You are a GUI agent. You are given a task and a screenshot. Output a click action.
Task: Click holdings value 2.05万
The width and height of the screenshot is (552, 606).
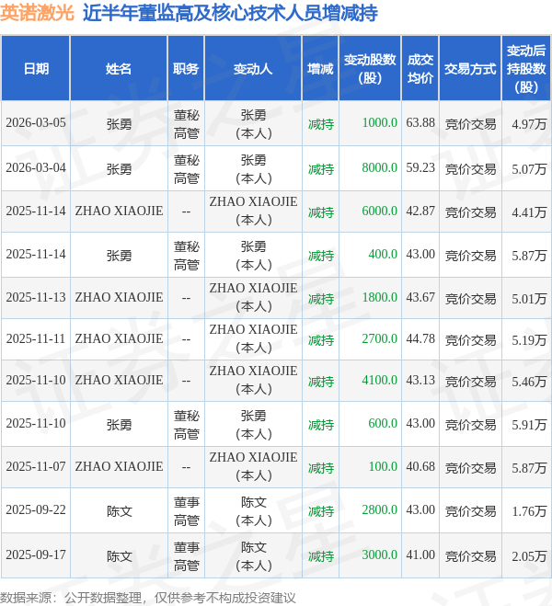(x=529, y=556)
